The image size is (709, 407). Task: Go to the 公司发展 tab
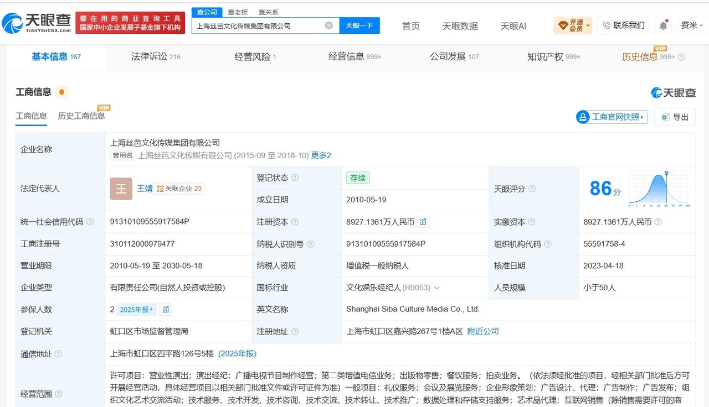coord(455,56)
